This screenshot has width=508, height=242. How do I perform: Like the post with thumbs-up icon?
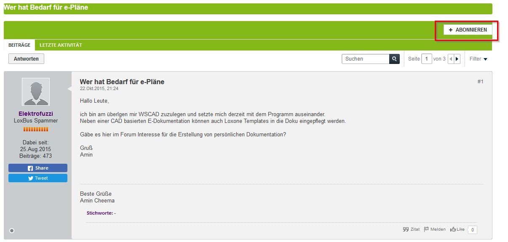click(457, 229)
